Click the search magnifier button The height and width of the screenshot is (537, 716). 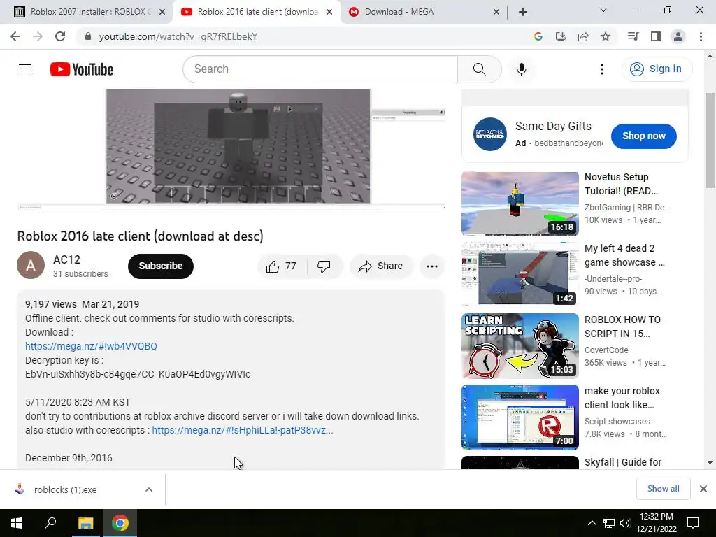tap(480, 69)
